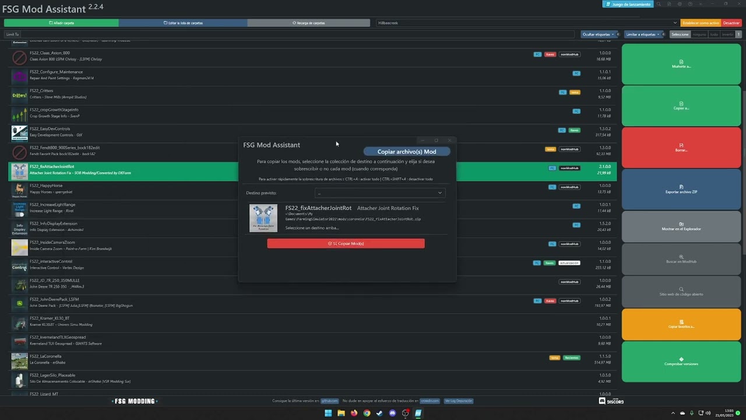Click the download icon in the title bar
746x420 pixels.
701,4
